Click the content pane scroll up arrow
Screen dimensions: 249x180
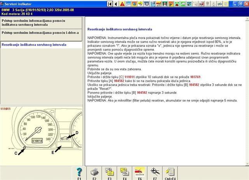tap(247, 19)
